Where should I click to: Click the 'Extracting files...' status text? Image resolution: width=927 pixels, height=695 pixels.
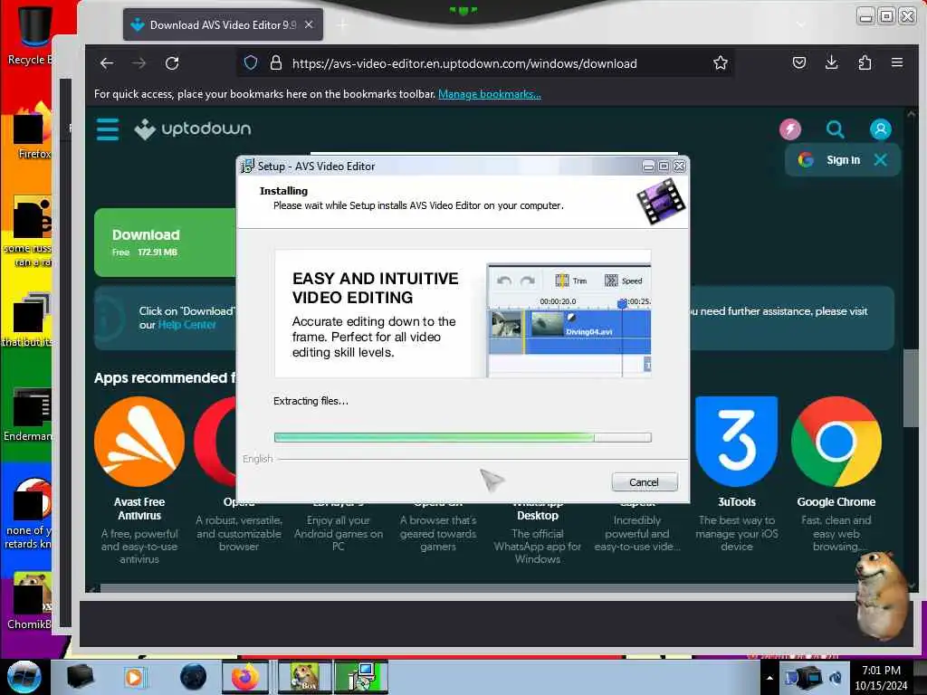click(x=311, y=401)
